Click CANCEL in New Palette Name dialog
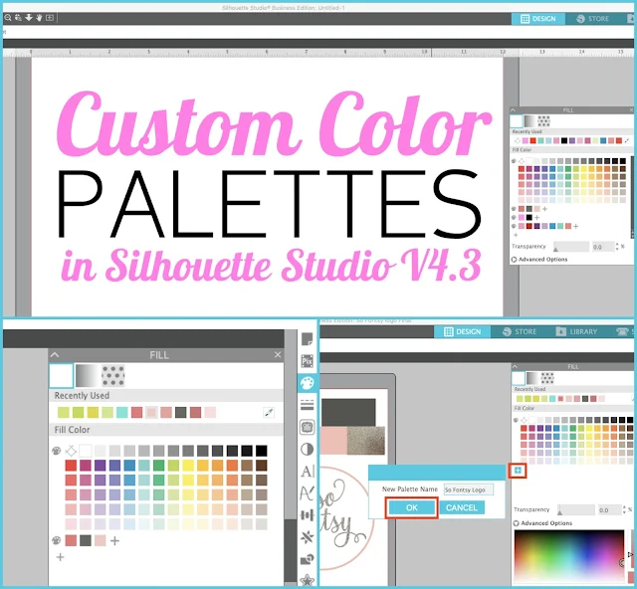 click(462, 507)
